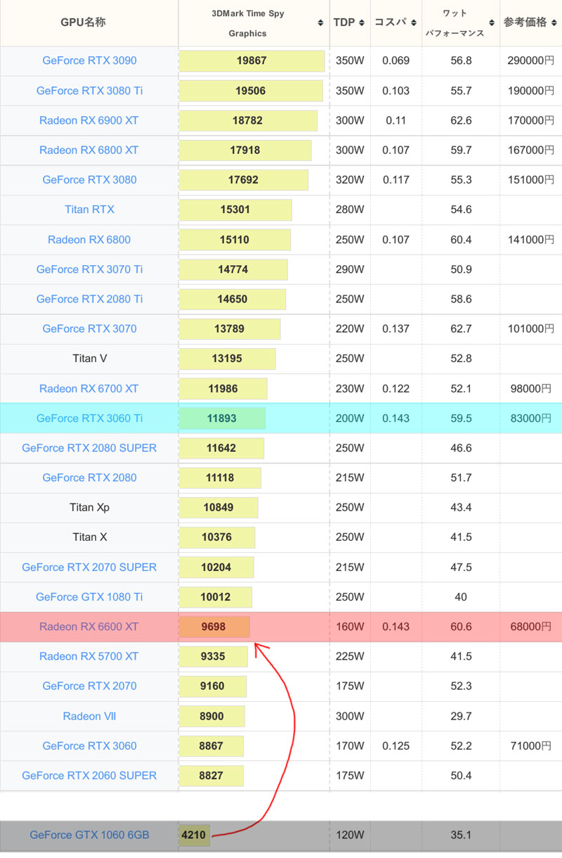Open GeForce GTX 1060 6GB link
The image size is (562, 858).
coord(89,835)
